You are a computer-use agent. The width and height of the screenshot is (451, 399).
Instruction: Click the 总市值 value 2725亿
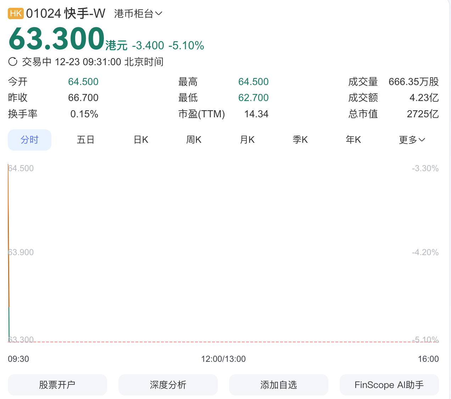pos(423,114)
